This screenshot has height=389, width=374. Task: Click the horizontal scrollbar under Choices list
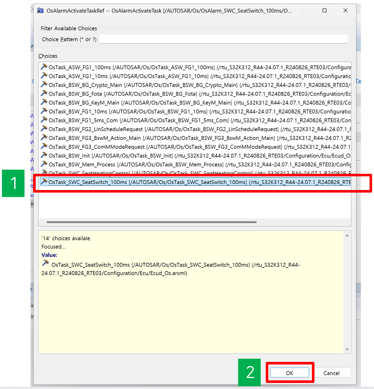152,222
